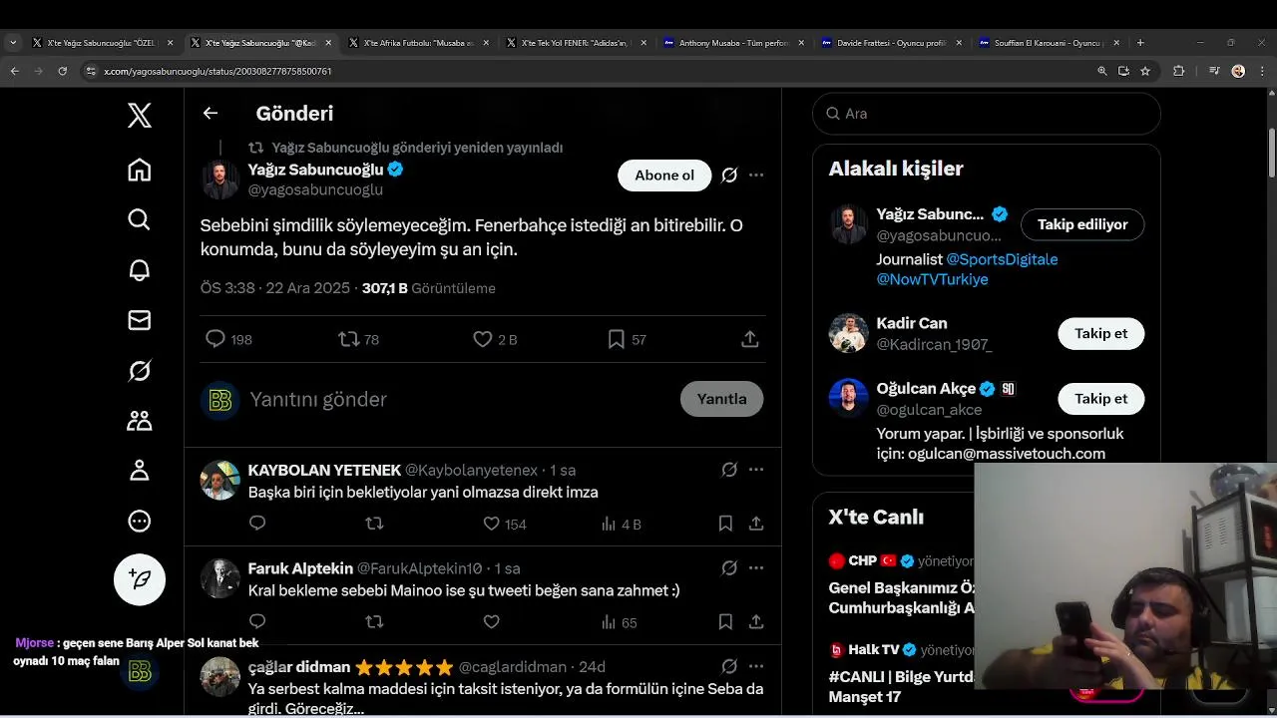The width and height of the screenshot is (1277, 718).
Task: Reply to Faruk Alptekin's comment
Action: point(257,622)
